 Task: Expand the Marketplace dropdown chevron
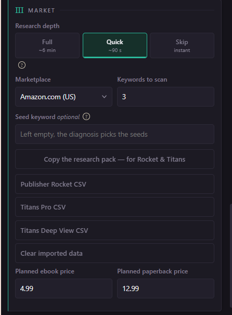tap(104, 97)
